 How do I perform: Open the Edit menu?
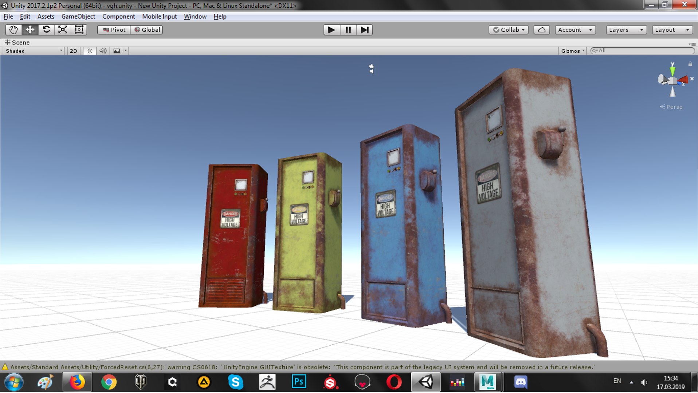pyautogui.click(x=25, y=16)
